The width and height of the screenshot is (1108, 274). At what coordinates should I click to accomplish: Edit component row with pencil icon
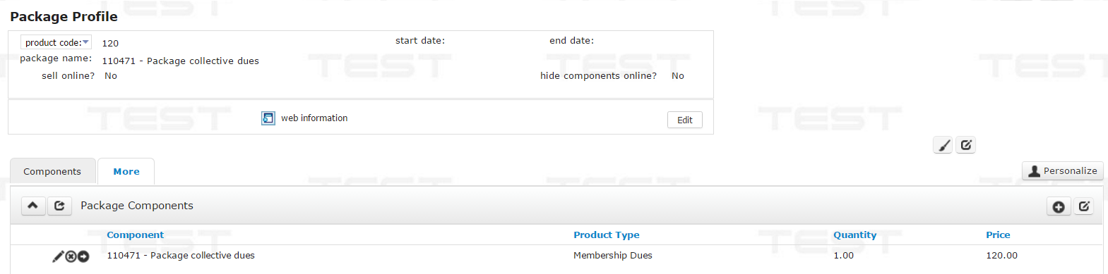(x=58, y=256)
